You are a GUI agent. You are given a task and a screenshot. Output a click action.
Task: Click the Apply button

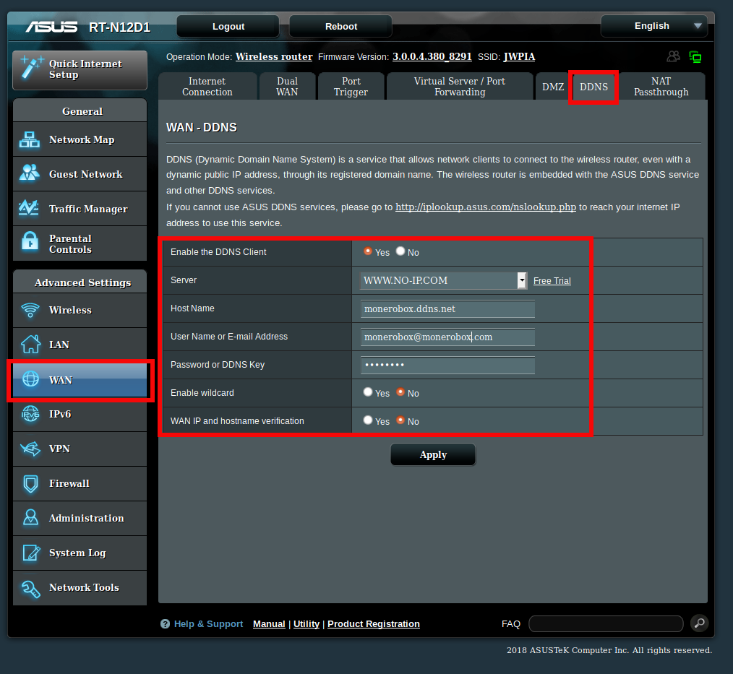click(433, 454)
